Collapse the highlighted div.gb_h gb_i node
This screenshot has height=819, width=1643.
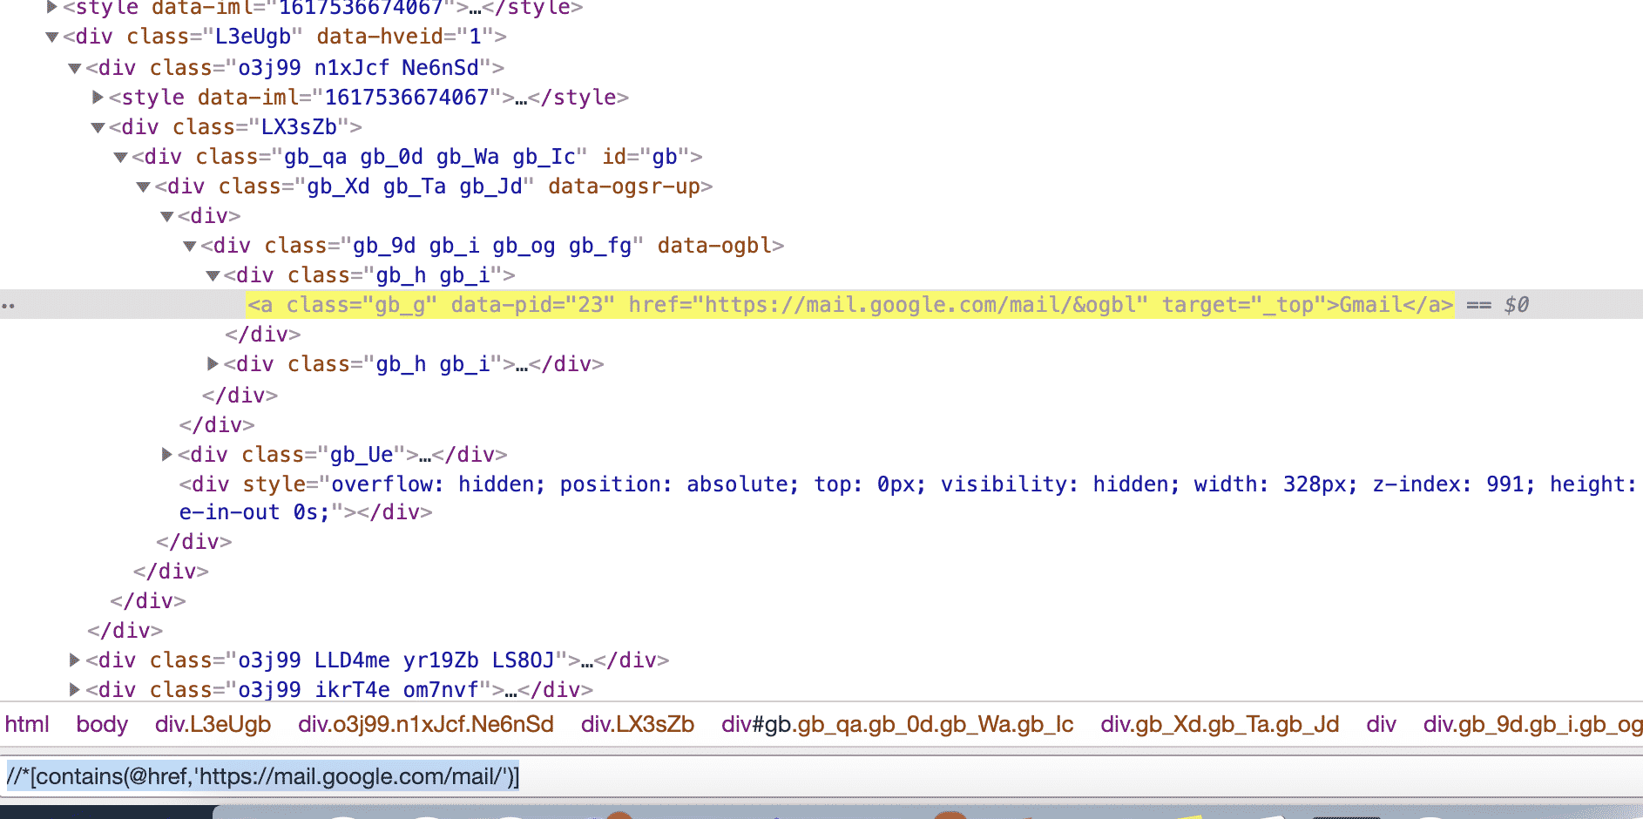(x=213, y=275)
